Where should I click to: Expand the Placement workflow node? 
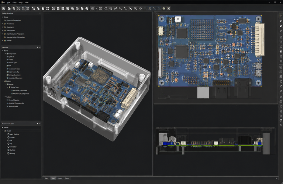click(3, 24)
